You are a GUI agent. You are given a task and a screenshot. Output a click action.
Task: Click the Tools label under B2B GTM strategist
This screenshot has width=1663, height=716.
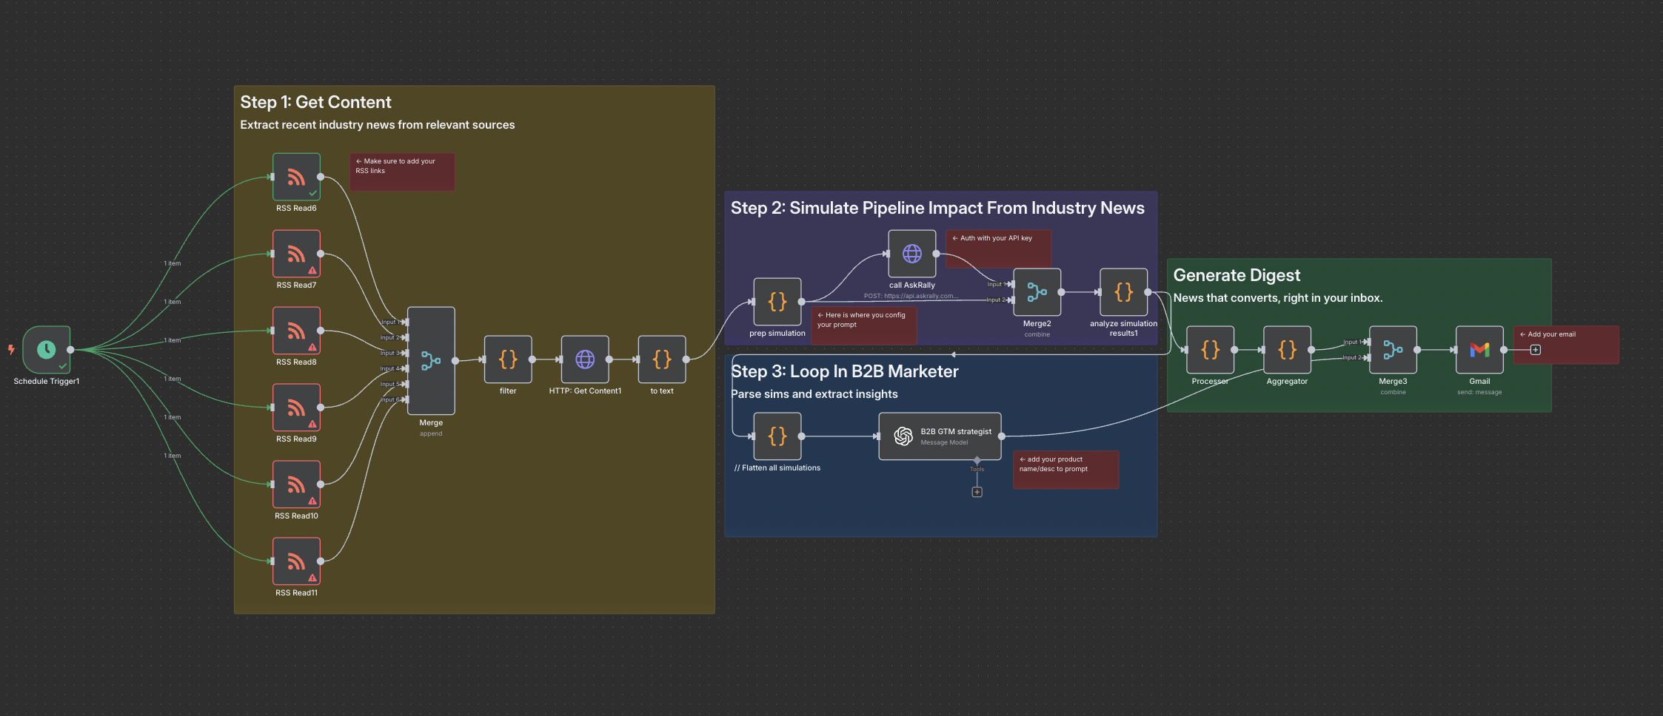point(977,469)
